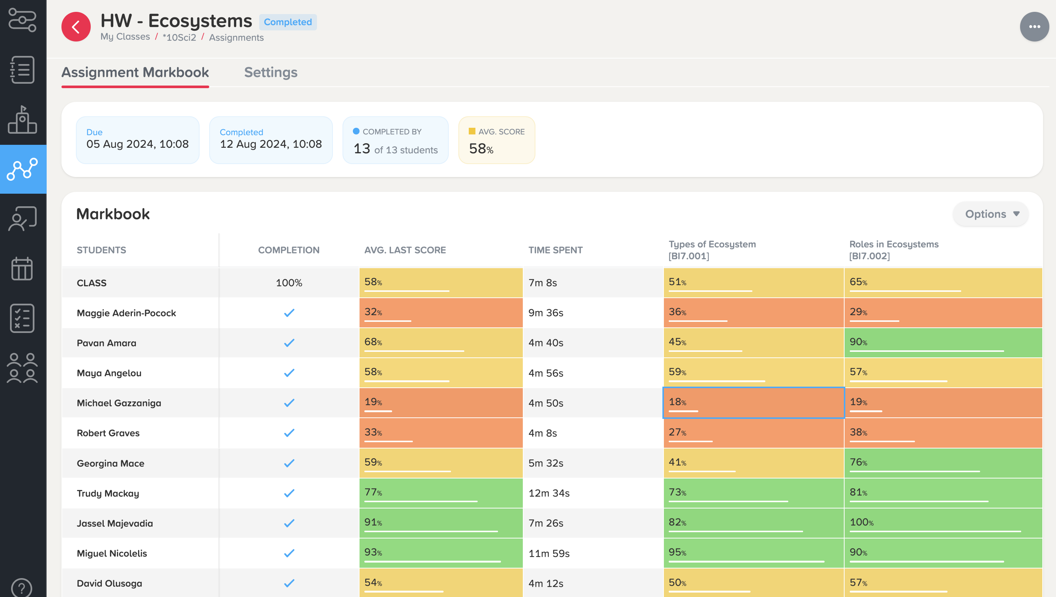1056x597 pixels.
Task: Click the red back arrow button
Action: (x=76, y=27)
